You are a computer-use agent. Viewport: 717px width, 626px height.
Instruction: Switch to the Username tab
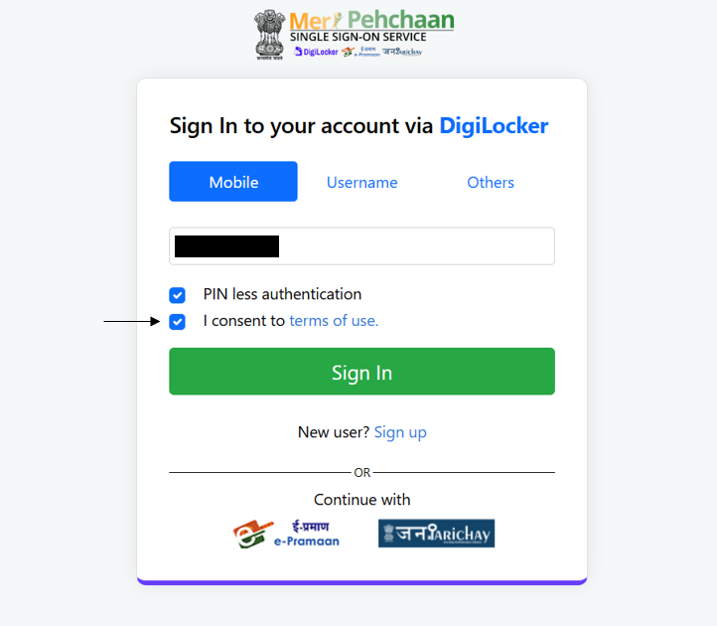click(361, 182)
